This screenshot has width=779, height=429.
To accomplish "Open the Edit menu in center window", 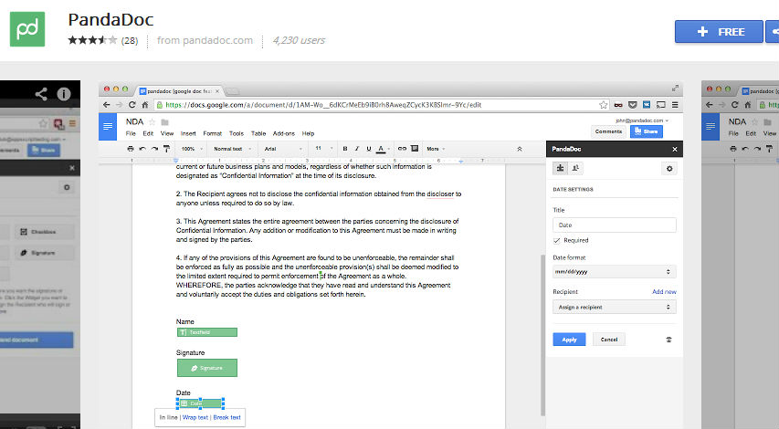I will tap(148, 133).
